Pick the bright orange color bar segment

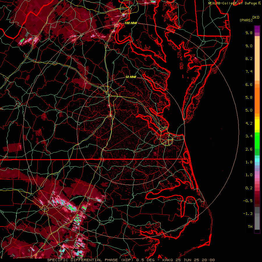[x=257, y=101]
